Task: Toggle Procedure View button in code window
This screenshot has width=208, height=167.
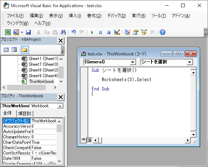Action: (83, 140)
